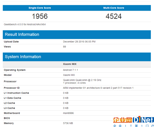The image size is (154, 127).
Task: Select 0 KB in L1 Data Cache row
Action: click(x=66, y=98)
